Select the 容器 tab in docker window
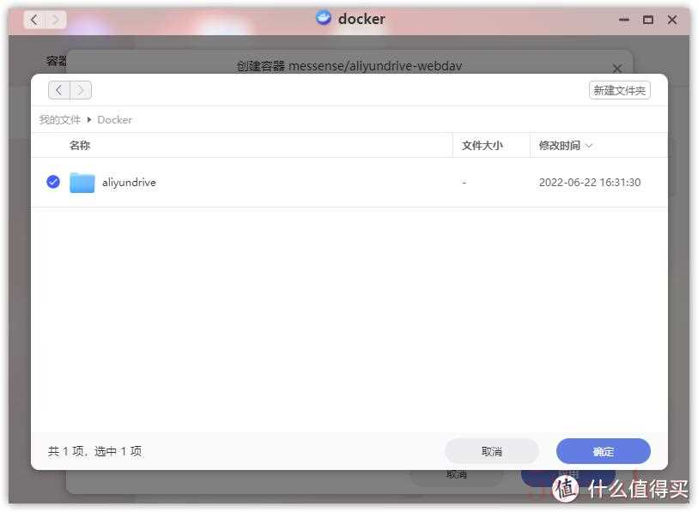The width and height of the screenshot is (698, 512). pyautogui.click(x=57, y=61)
